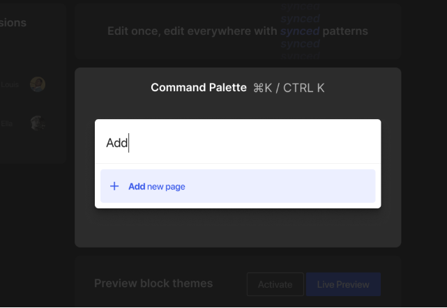Click the plus icon beside Add new page
447x308 pixels.
pyautogui.click(x=114, y=187)
